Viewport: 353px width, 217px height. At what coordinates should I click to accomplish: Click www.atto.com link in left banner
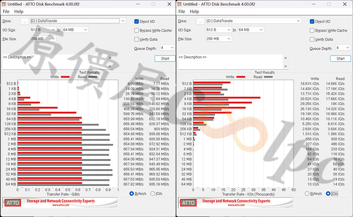click(x=61, y=205)
